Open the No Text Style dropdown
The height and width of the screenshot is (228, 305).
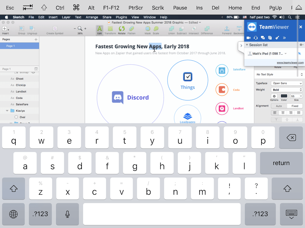click(x=280, y=74)
